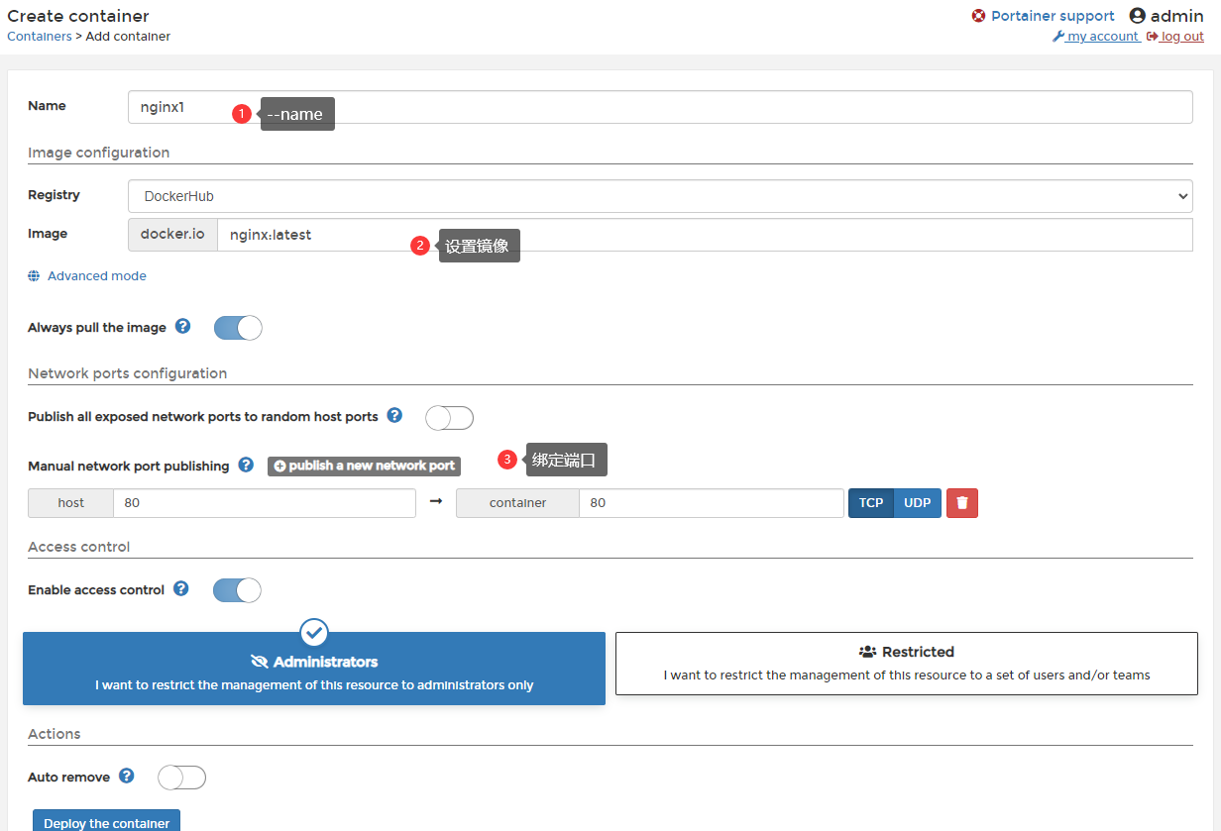
Task: Toggle the Enable access control switch
Action: (x=237, y=590)
